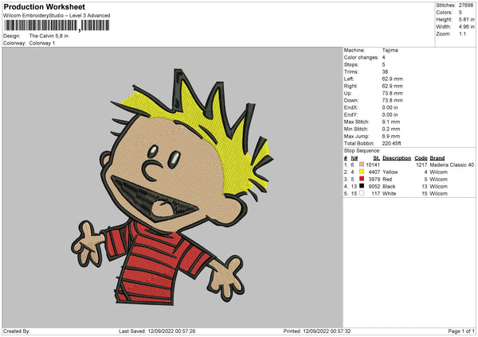Viewport: 478px width, 337px height.
Task: Click the 'Stops:' label
Action: (351, 64)
